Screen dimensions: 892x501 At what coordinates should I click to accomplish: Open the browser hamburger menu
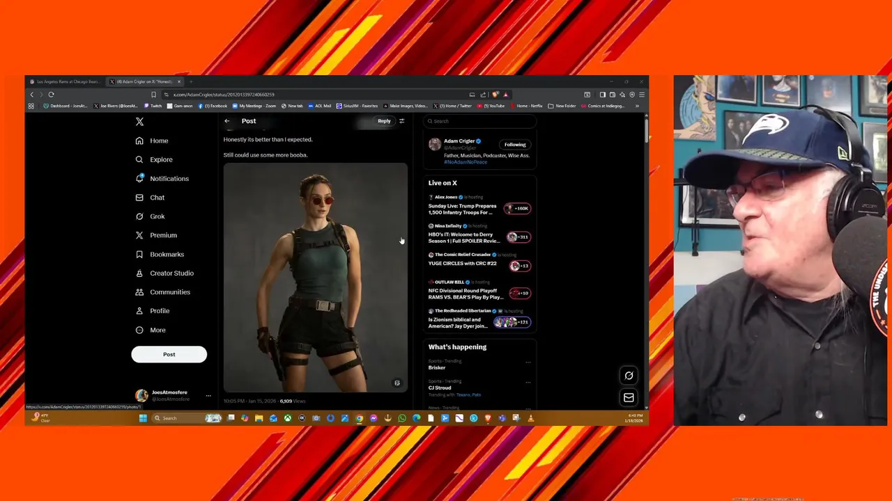pos(642,95)
